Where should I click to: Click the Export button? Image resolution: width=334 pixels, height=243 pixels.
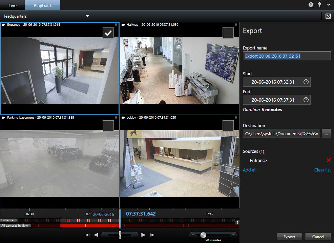coord(289,237)
